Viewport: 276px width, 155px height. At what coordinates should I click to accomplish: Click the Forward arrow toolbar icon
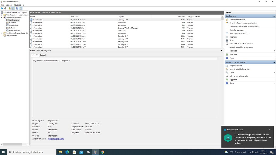pyautogui.click(x=5, y=9)
